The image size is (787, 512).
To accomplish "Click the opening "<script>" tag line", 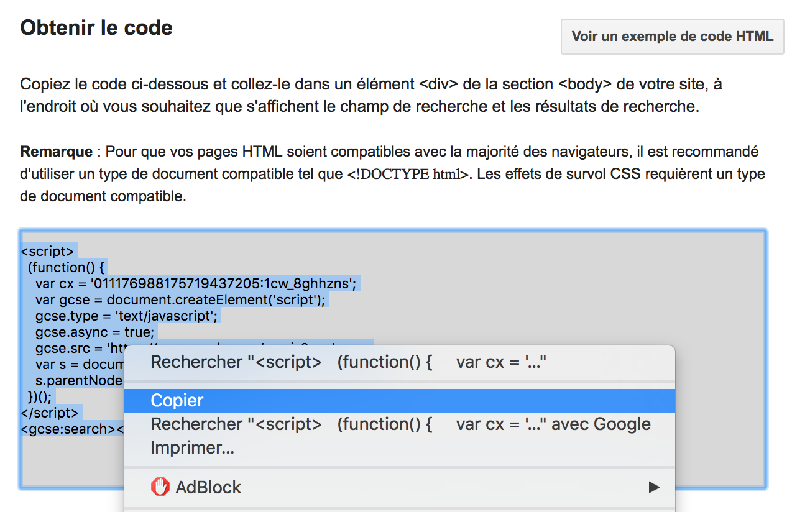I will point(47,252).
